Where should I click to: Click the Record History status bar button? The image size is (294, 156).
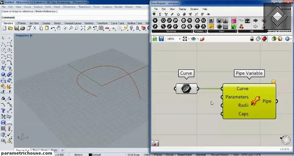click(220, 154)
